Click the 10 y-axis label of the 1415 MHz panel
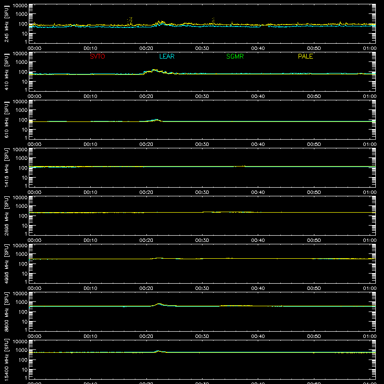 [24, 178]
